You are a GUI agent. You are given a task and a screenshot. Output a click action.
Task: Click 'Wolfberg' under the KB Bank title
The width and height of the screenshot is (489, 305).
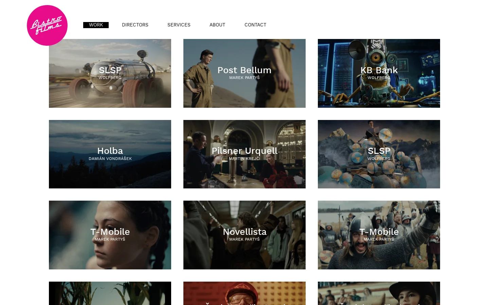coord(379,78)
